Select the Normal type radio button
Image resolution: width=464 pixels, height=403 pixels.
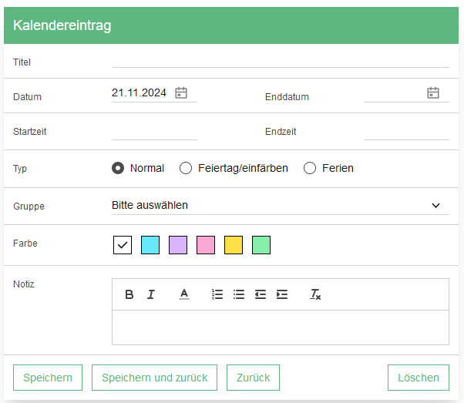[x=118, y=168]
